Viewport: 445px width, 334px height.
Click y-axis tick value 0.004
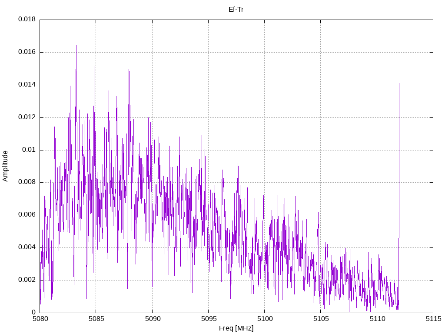coord(27,247)
